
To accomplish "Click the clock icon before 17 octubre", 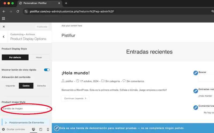I will pos(78,81).
